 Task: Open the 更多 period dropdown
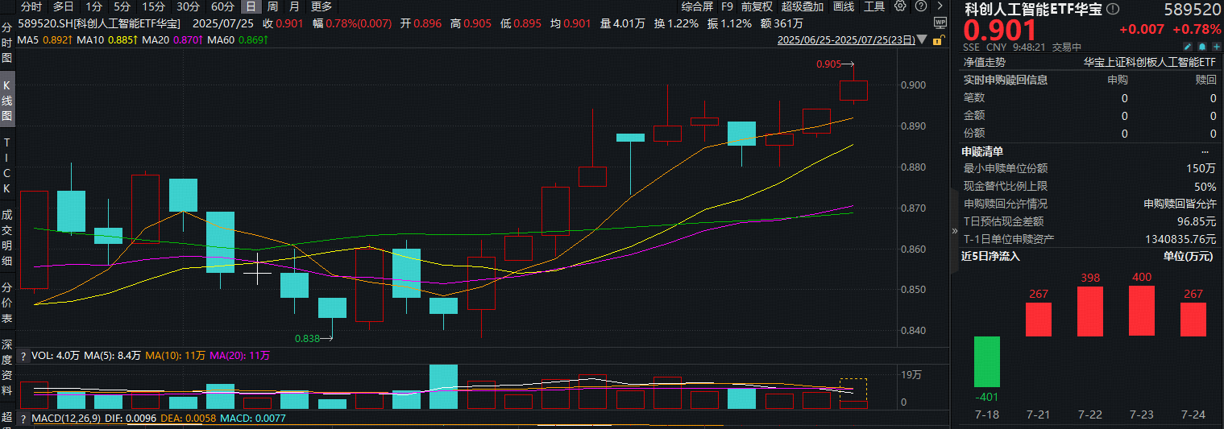pyautogui.click(x=320, y=6)
